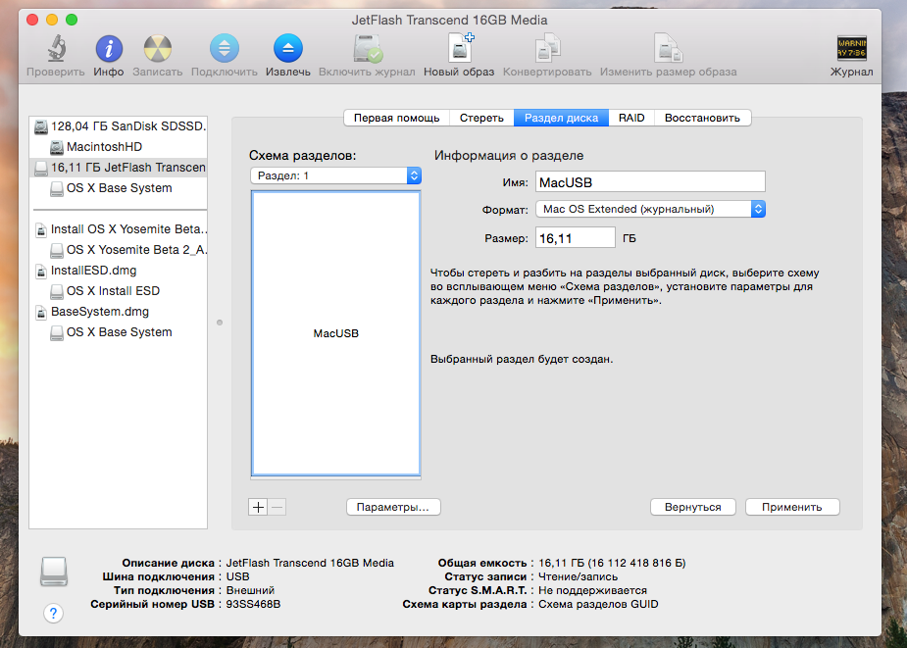This screenshot has height=648, width=907.
Task: Click the Подключить mount icon
Action: (x=224, y=49)
